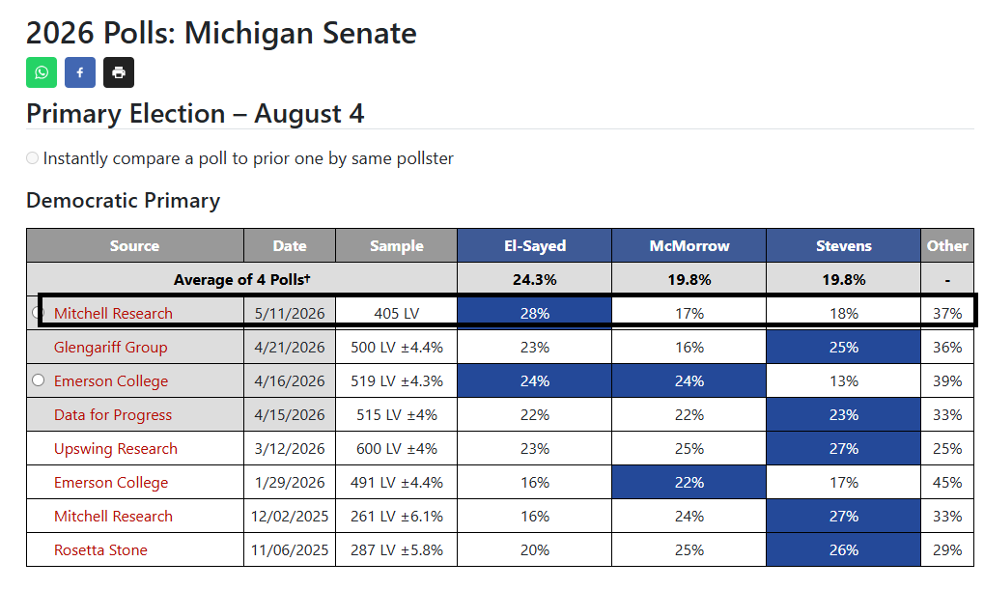Click the Source column header
This screenshot has width=984, height=590.
pos(135,245)
